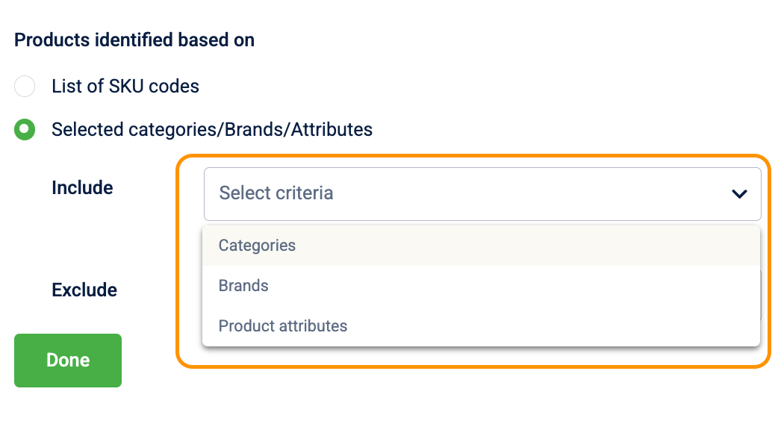Click the "List of SKU codes" label text
The height and width of the screenshot is (424, 781).
click(x=125, y=87)
